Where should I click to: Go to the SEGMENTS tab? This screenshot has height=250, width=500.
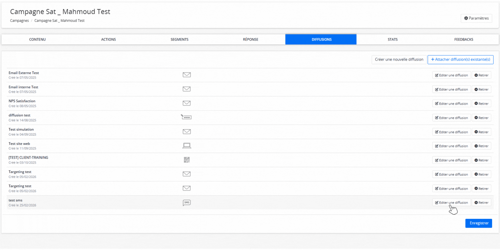[x=179, y=39]
